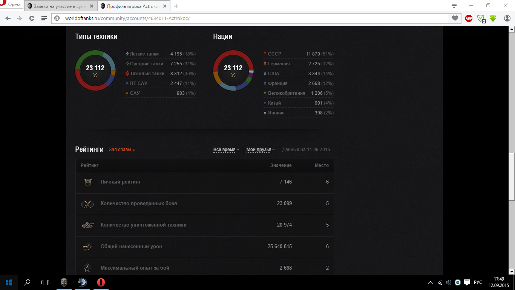Click the Средние танки legend entry
Screen dimensions: 515x290
[x=160, y=64]
